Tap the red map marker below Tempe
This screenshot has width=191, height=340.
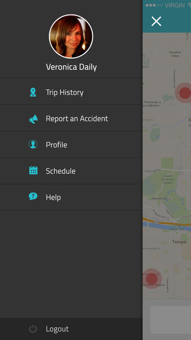152,279
